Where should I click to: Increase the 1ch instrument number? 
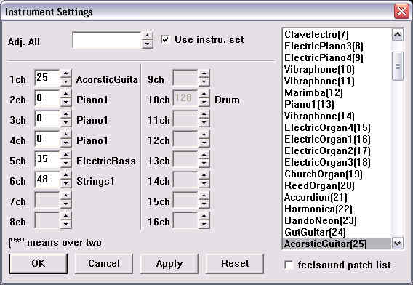click(66, 73)
